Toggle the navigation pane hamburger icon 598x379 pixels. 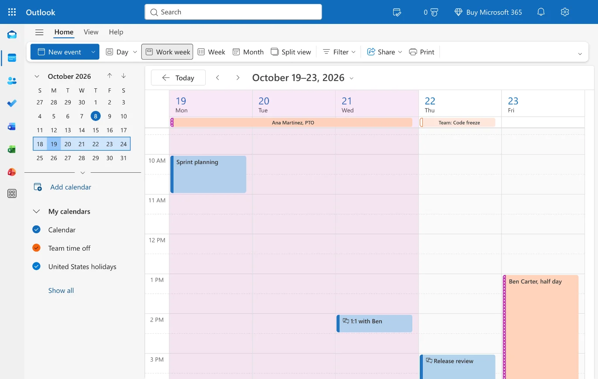[39, 32]
